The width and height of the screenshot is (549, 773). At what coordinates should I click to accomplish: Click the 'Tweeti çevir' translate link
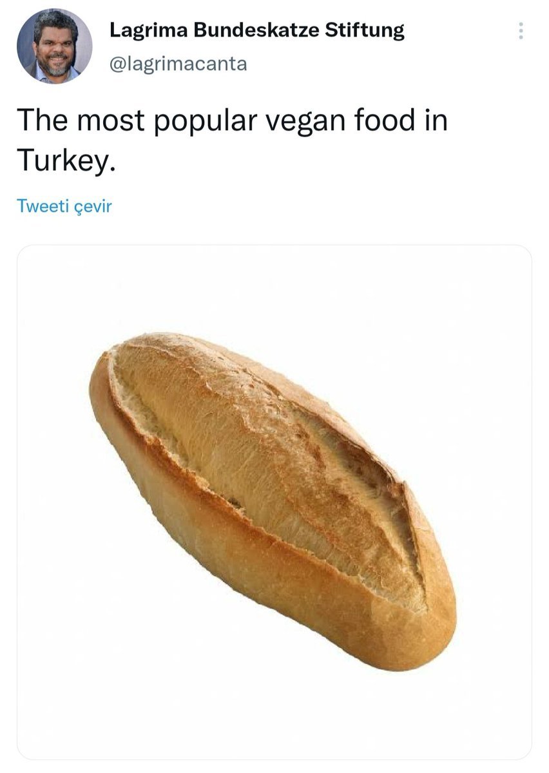click(x=64, y=206)
